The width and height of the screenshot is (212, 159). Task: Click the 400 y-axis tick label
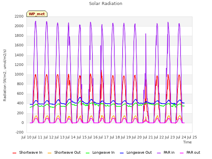coord(20,103)
